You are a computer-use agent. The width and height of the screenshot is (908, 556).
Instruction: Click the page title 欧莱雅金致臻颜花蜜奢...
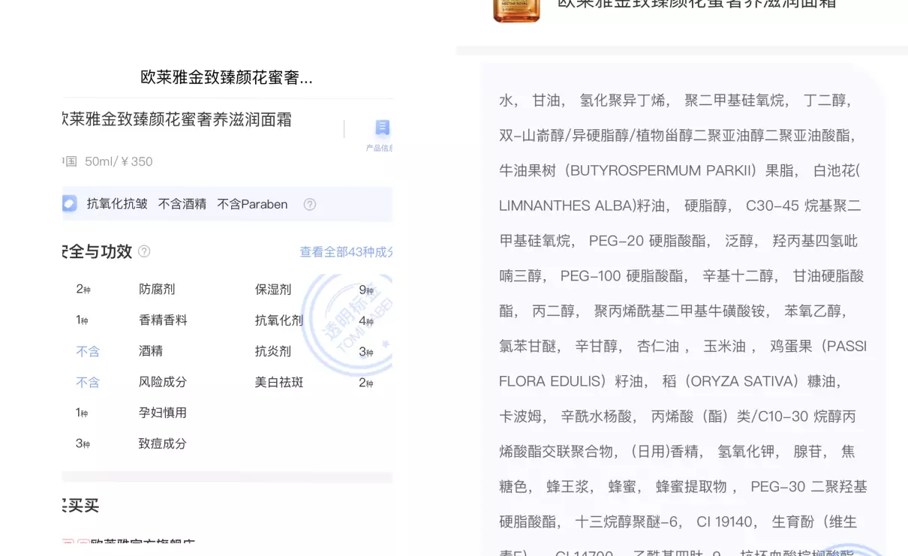click(x=227, y=77)
